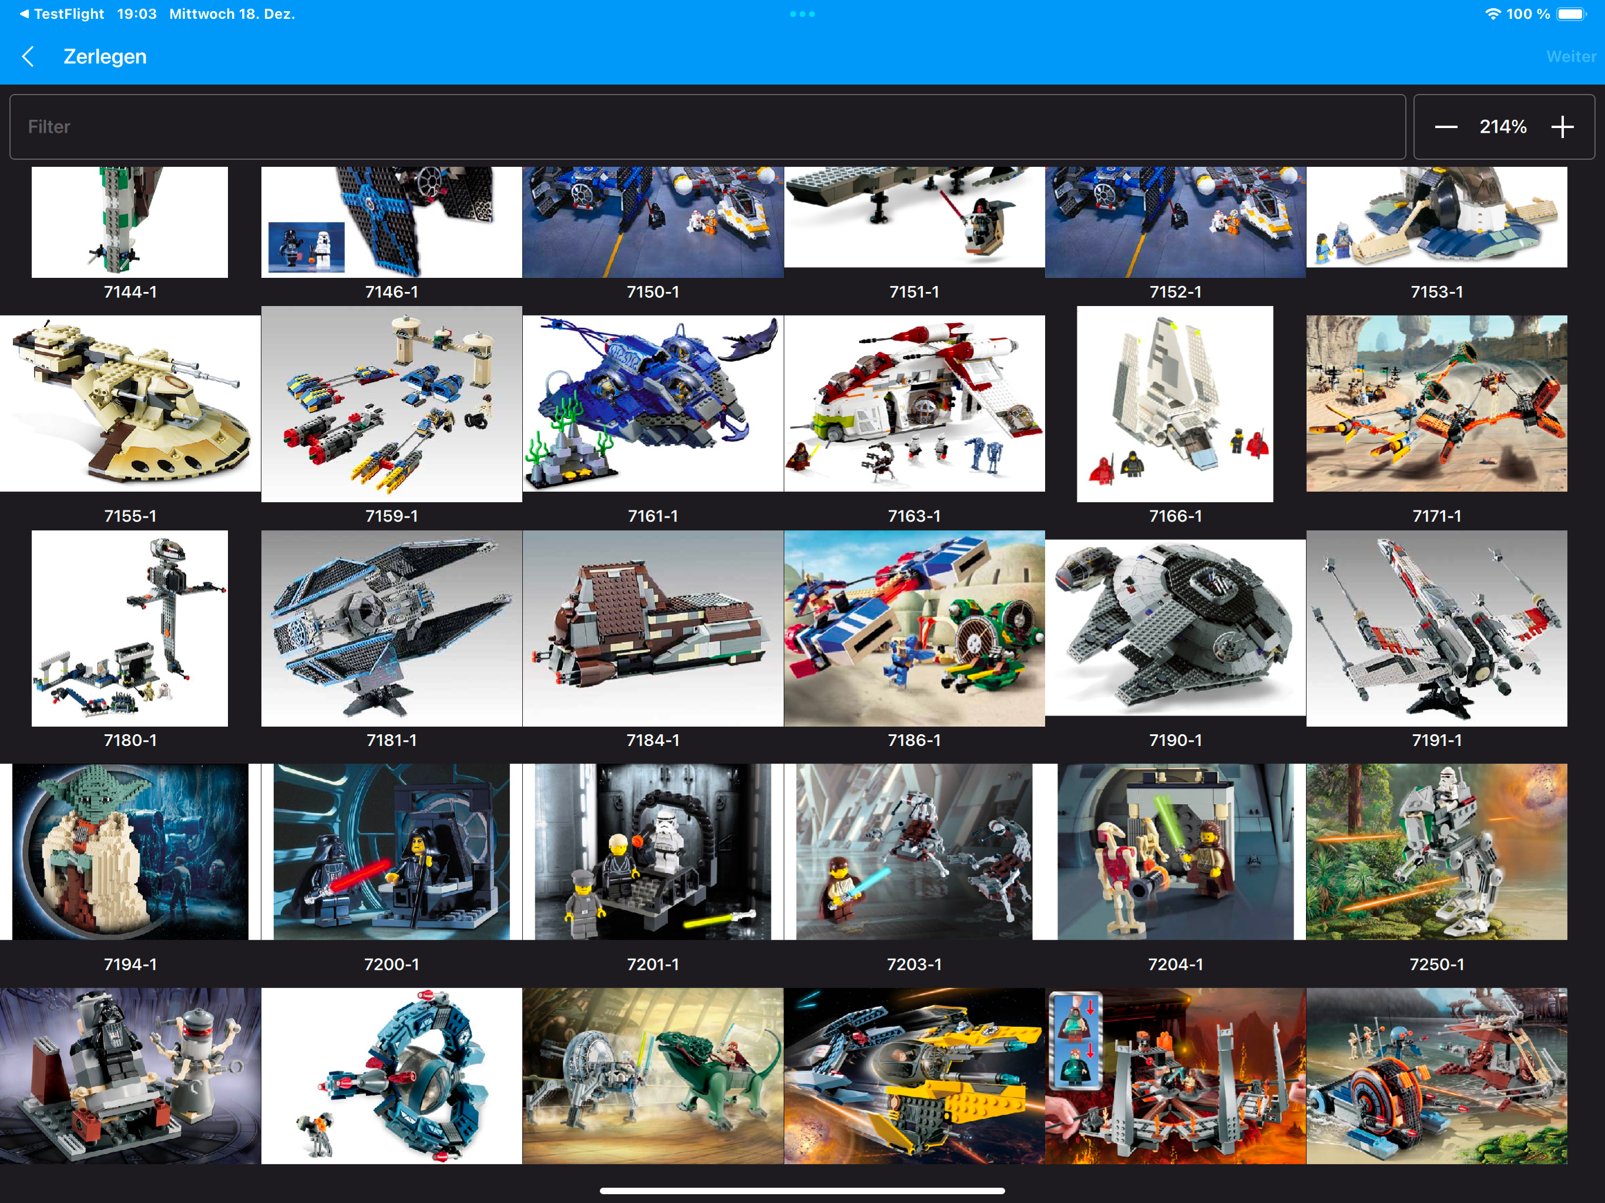This screenshot has height=1203, width=1605.
Task: Click the 214% zoom level value
Action: (1503, 127)
